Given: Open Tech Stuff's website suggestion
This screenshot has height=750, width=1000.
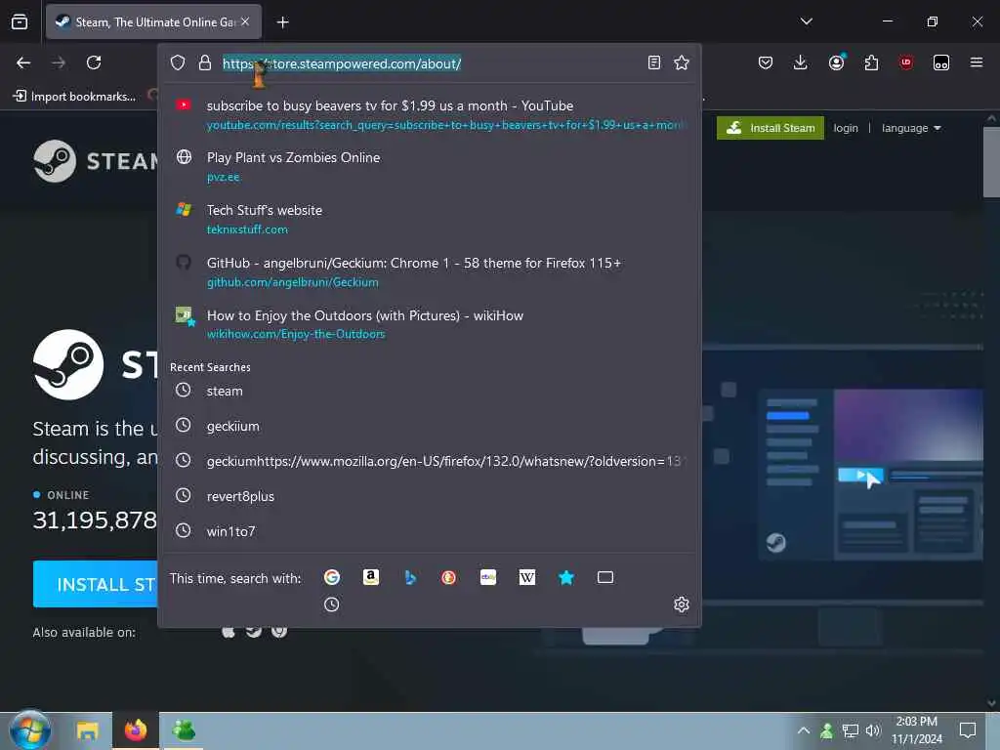Looking at the screenshot, I should click(x=430, y=220).
